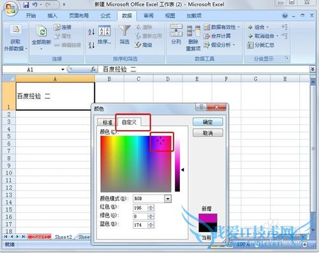
Task: Open the Review (审阅) ribbon tab
Action: point(149,16)
